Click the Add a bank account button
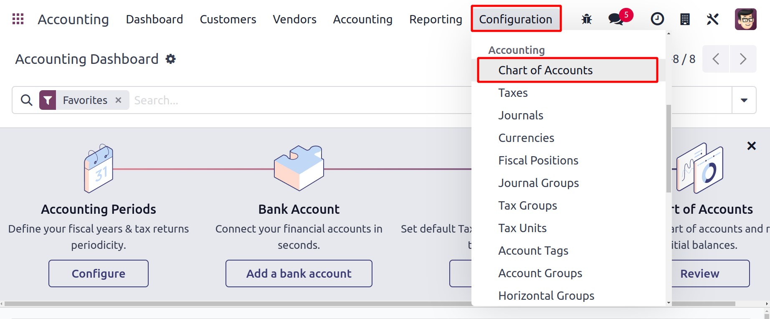The height and width of the screenshot is (319, 770). (299, 273)
